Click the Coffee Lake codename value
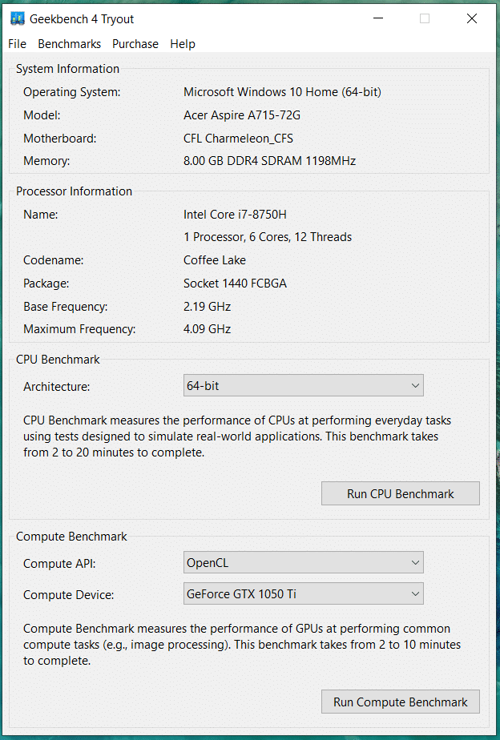This screenshot has height=740, width=500. (215, 260)
